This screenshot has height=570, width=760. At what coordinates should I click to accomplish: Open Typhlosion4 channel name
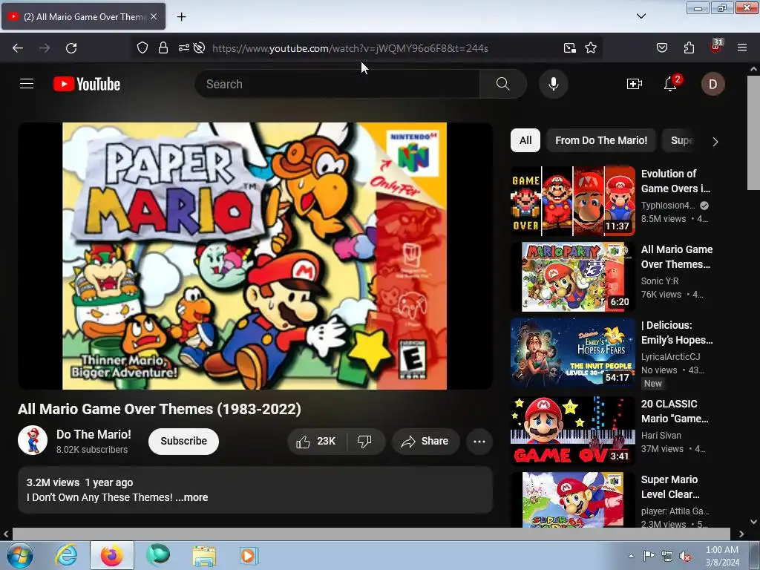click(x=668, y=206)
